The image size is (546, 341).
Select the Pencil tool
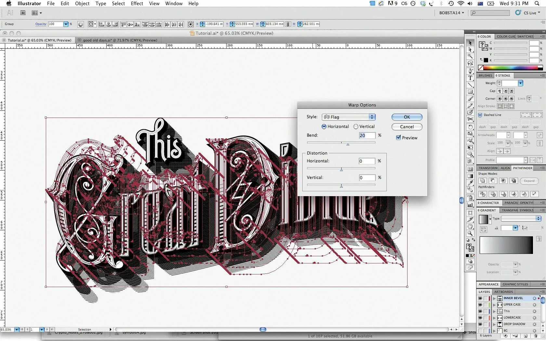470,106
